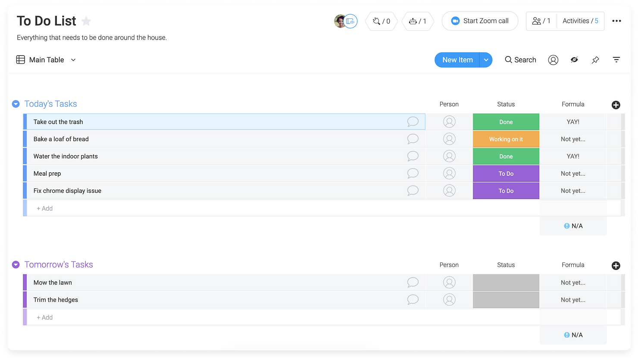638x361 pixels.
Task: Open the board owner avatar
Action: tap(340, 21)
